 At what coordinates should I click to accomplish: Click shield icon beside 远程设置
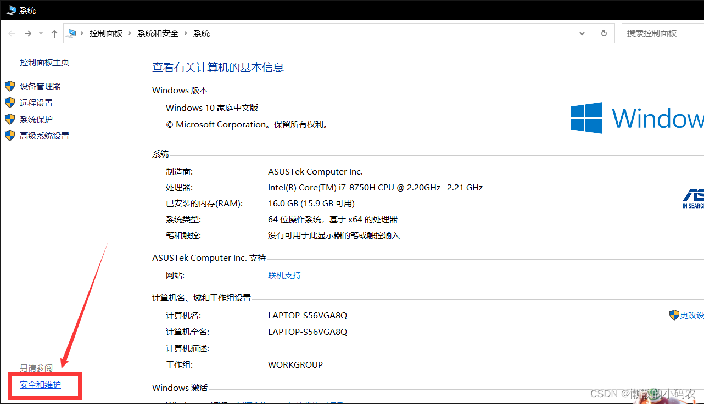(x=10, y=103)
